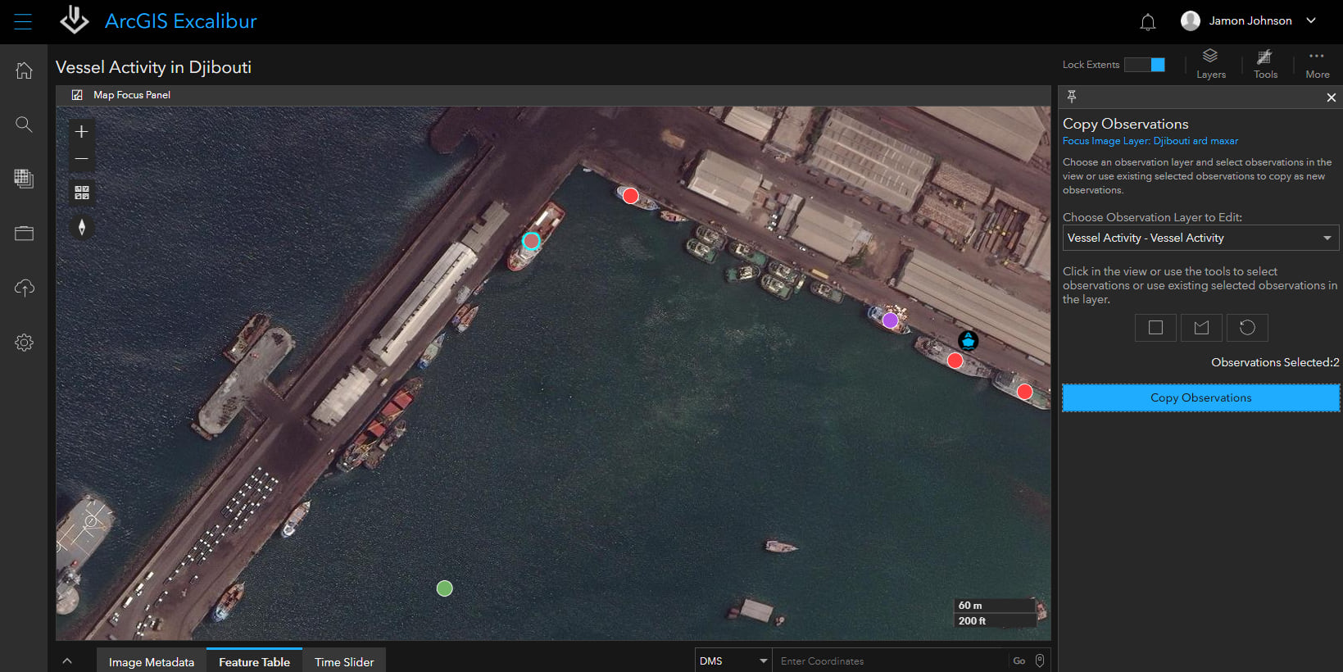Image resolution: width=1343 pixels, height=672 pixels.
Task: Close the Copy Observations panel
Action: coord(1331,98)
